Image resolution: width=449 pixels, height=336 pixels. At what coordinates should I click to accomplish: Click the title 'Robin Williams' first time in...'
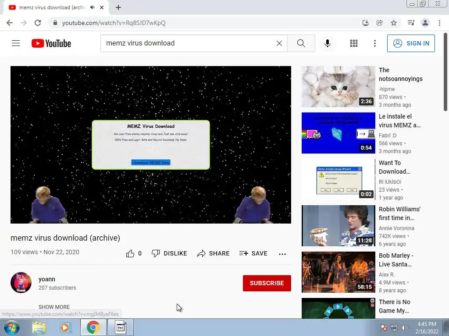tap(400, 213)
